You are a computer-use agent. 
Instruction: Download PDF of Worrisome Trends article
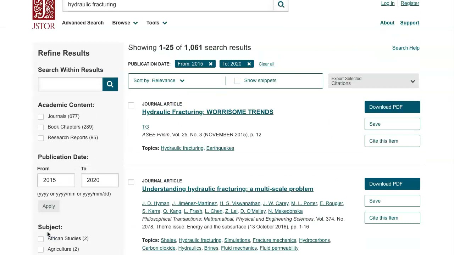tap(392, 107)
